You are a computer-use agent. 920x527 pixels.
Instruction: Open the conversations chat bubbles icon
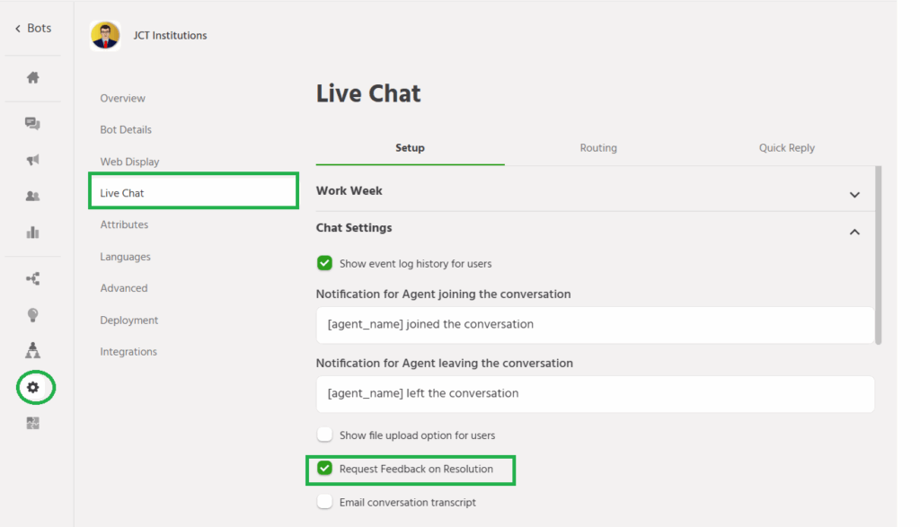(33, 123)
